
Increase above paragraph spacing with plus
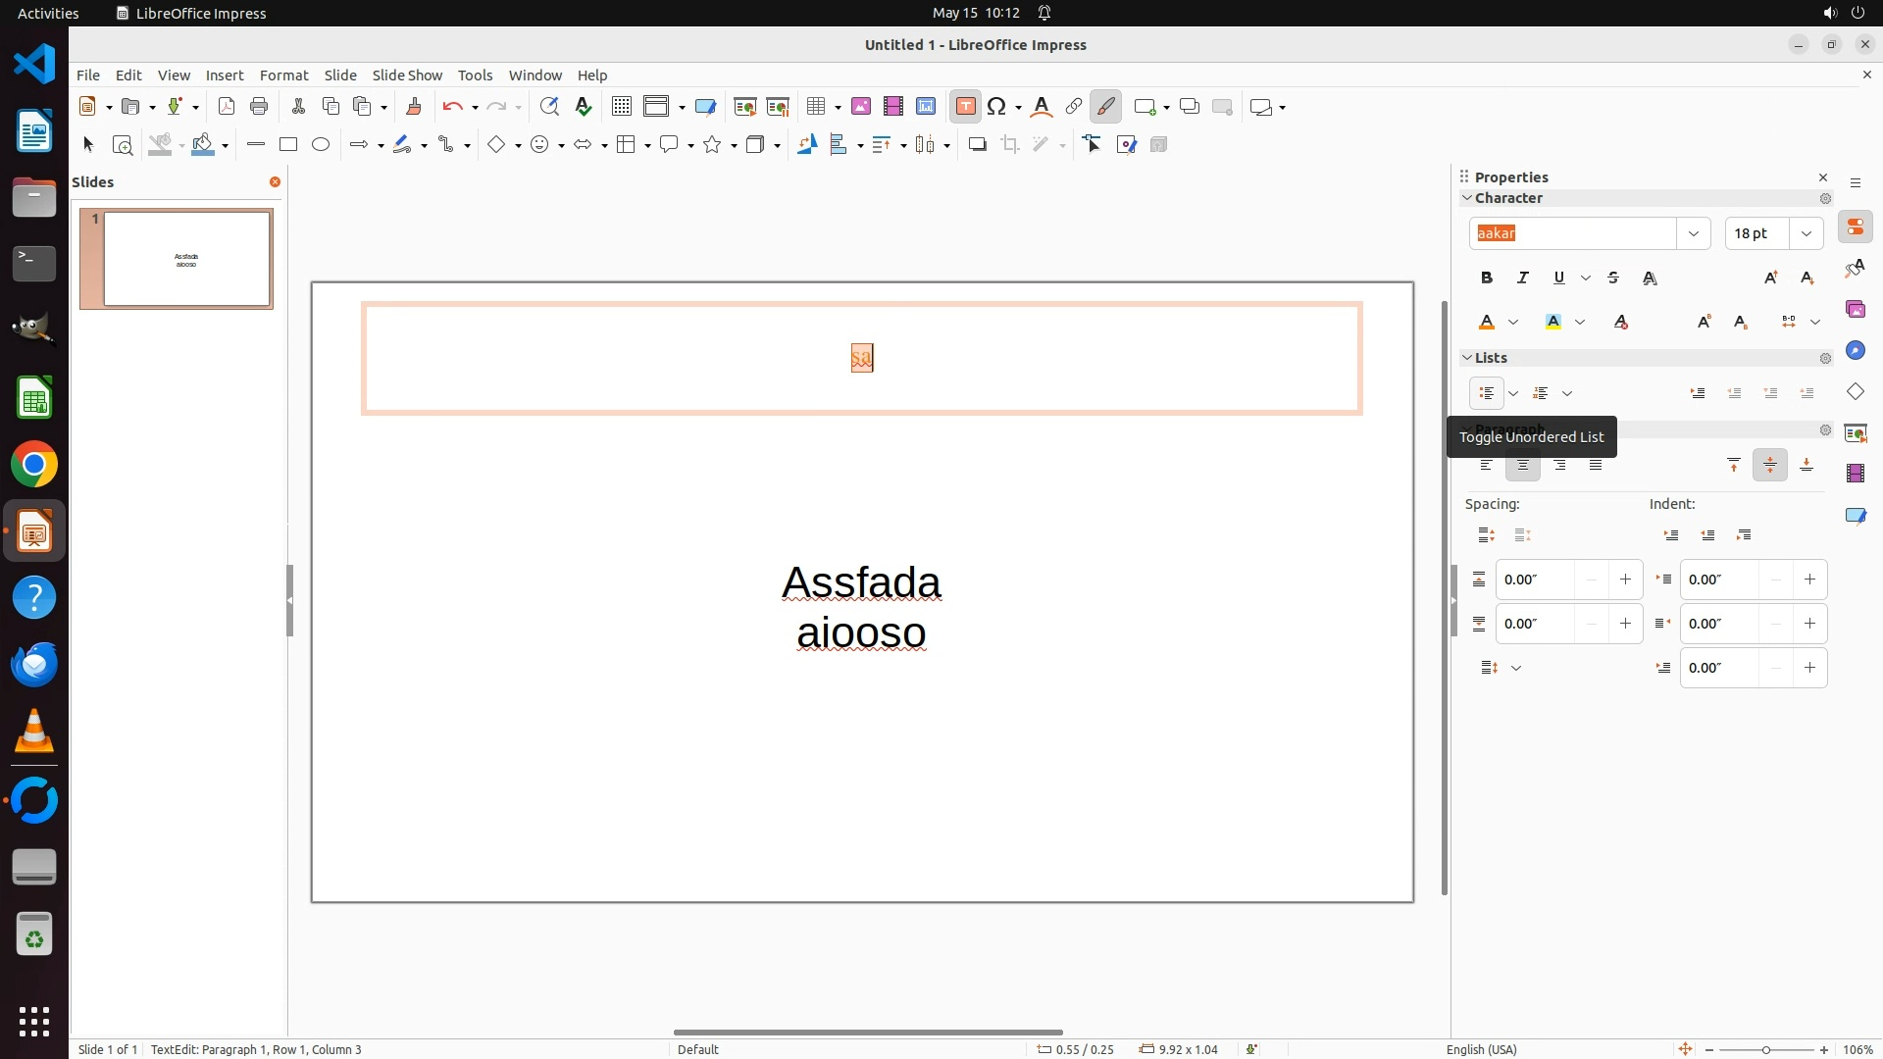[x=1625, y=580]
